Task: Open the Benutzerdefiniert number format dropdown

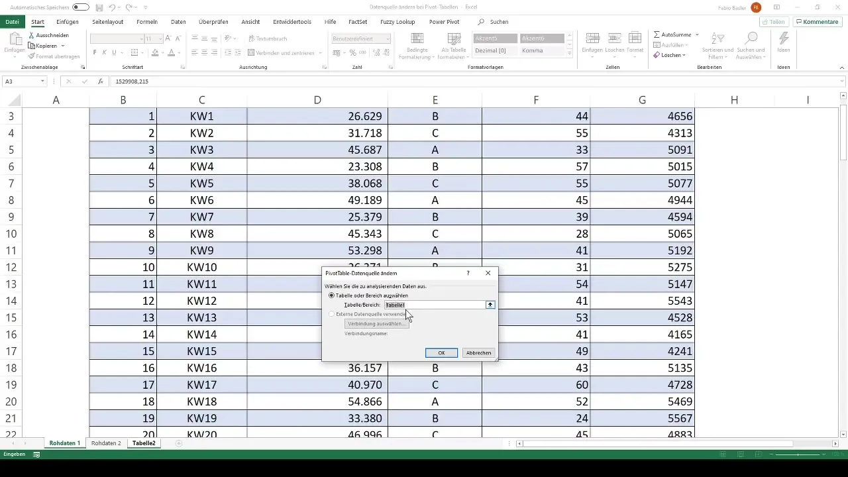Action: 388,39
